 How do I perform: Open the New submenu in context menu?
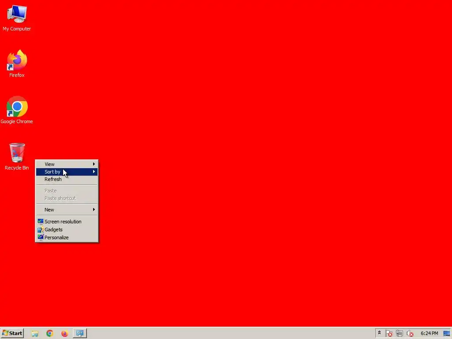click(67, 210)
